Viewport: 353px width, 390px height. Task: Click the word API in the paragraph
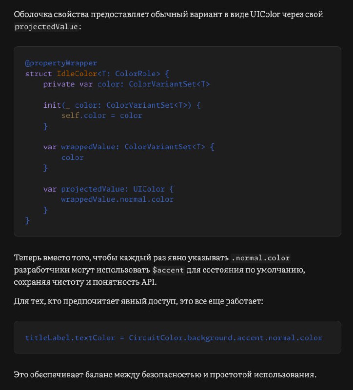(x=148, y=282)
